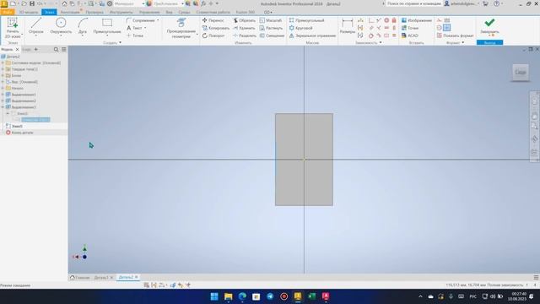540x304 pixels.
Task: Switch to the Аннотации ribbon tab
Action: pos(70,12)
